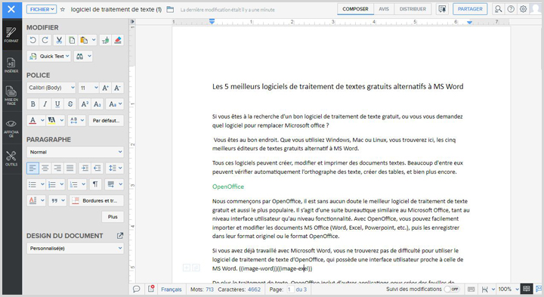This screenshot has height=297, width=544.
Task: Open the line spacing dropdown
Action: (115, 169)
